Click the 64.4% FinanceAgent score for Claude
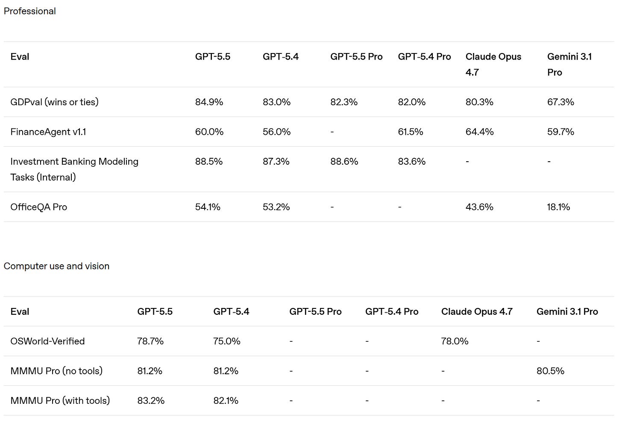Screen dimensions: 622x423 tap(479, 132)
